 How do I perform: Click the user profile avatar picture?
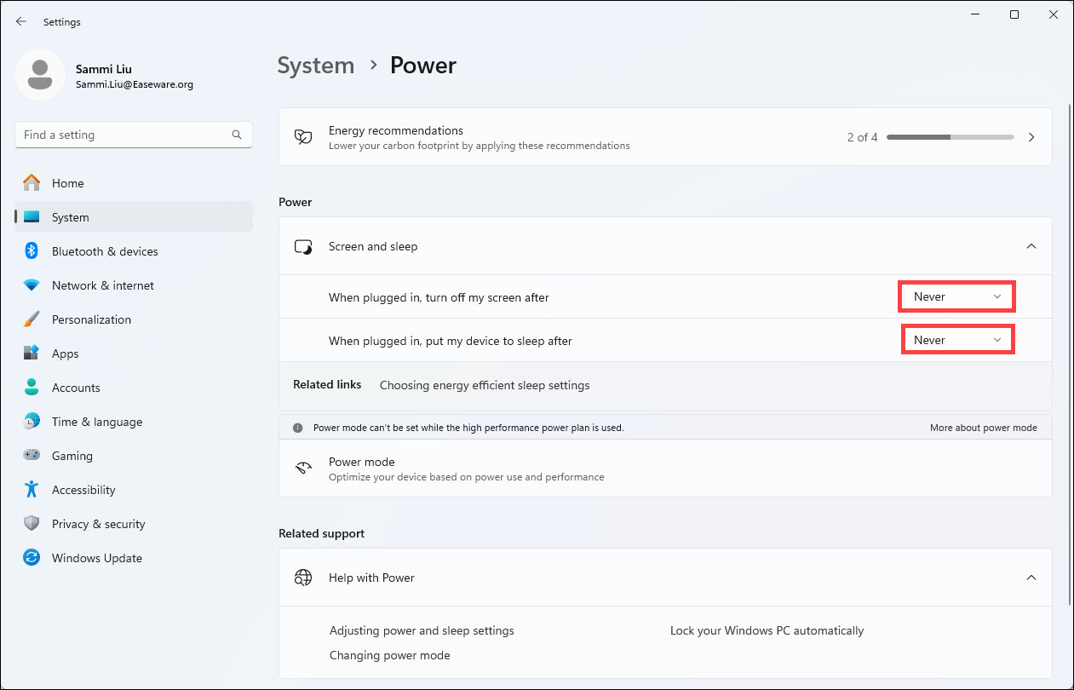[40, 75]
